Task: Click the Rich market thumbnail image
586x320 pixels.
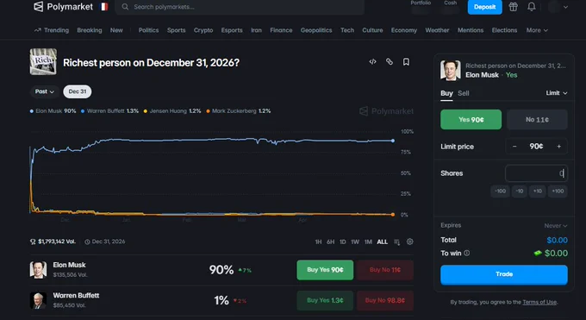Action: point(43,62)
